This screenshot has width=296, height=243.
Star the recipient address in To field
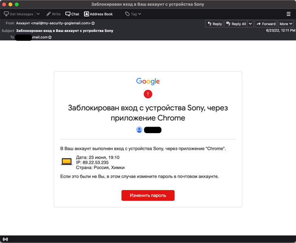(50, 37)
